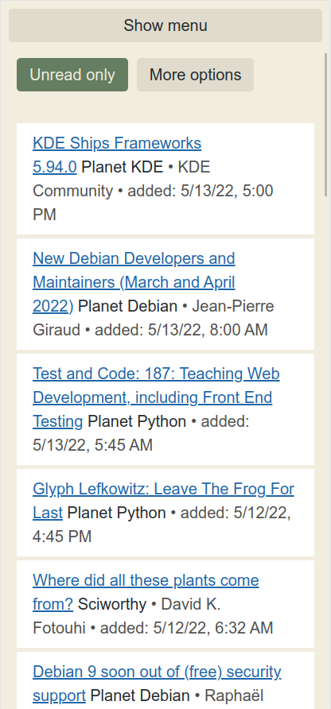Open the More options panel
The width and height of the screenshot is (331, 709).
click(x=195, y=75)
